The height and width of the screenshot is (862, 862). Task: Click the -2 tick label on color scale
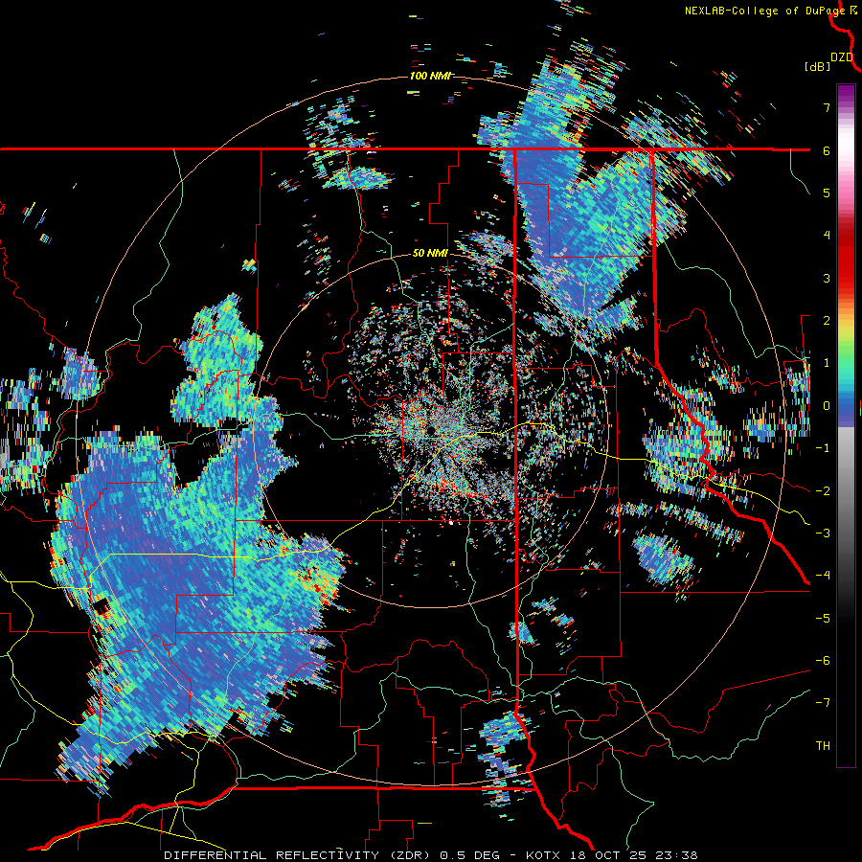823,491
